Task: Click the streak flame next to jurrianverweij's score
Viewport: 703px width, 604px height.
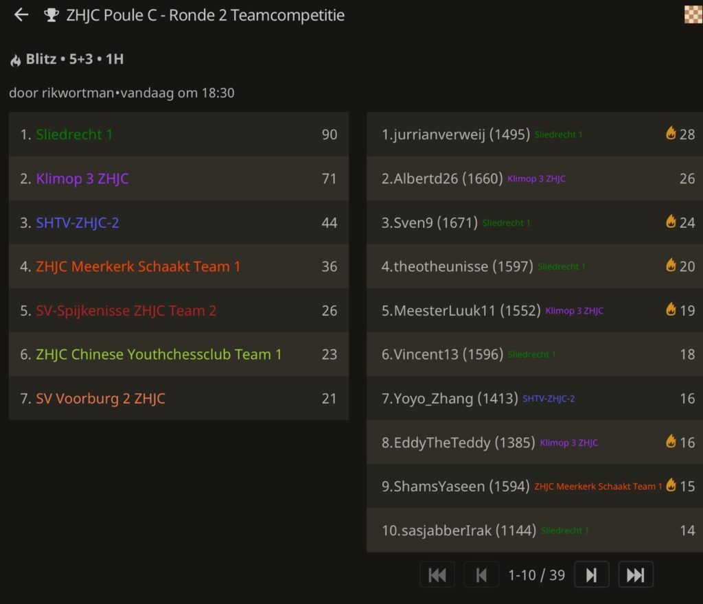Action: (671, 133)
